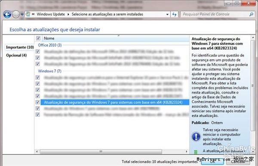The image size is (258, 166).
Task: Click Total selecionado: 10 atualizações importantes
Action: (x=160, y=162)
